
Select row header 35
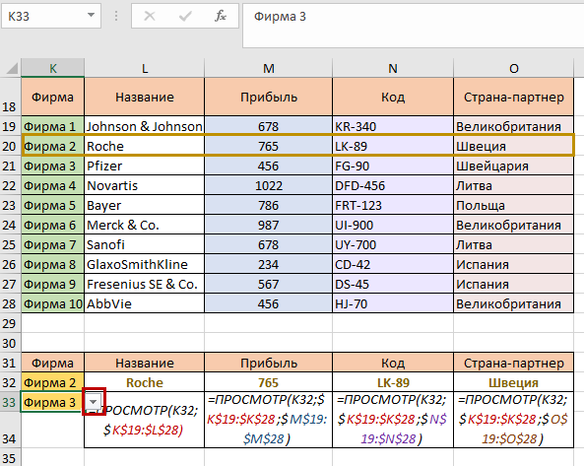tap(11, 458)
